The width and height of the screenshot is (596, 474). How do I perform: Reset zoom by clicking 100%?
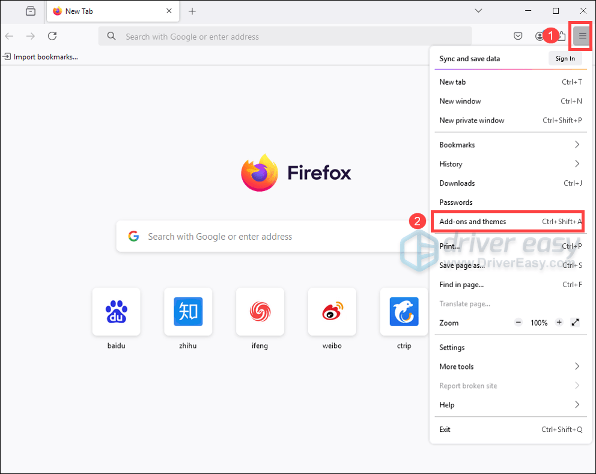[x=538, y=323]
